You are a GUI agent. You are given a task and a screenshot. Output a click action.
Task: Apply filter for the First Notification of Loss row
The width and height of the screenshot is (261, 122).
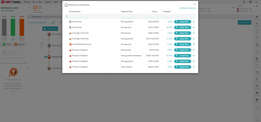coord(183,44)
